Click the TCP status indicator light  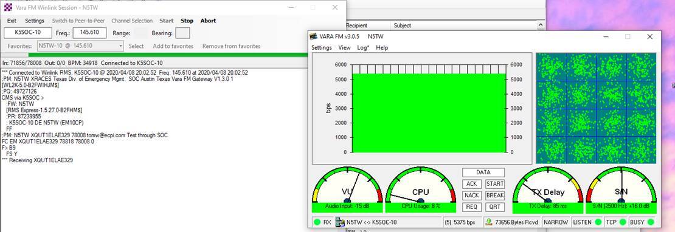(x=623, y=222)
